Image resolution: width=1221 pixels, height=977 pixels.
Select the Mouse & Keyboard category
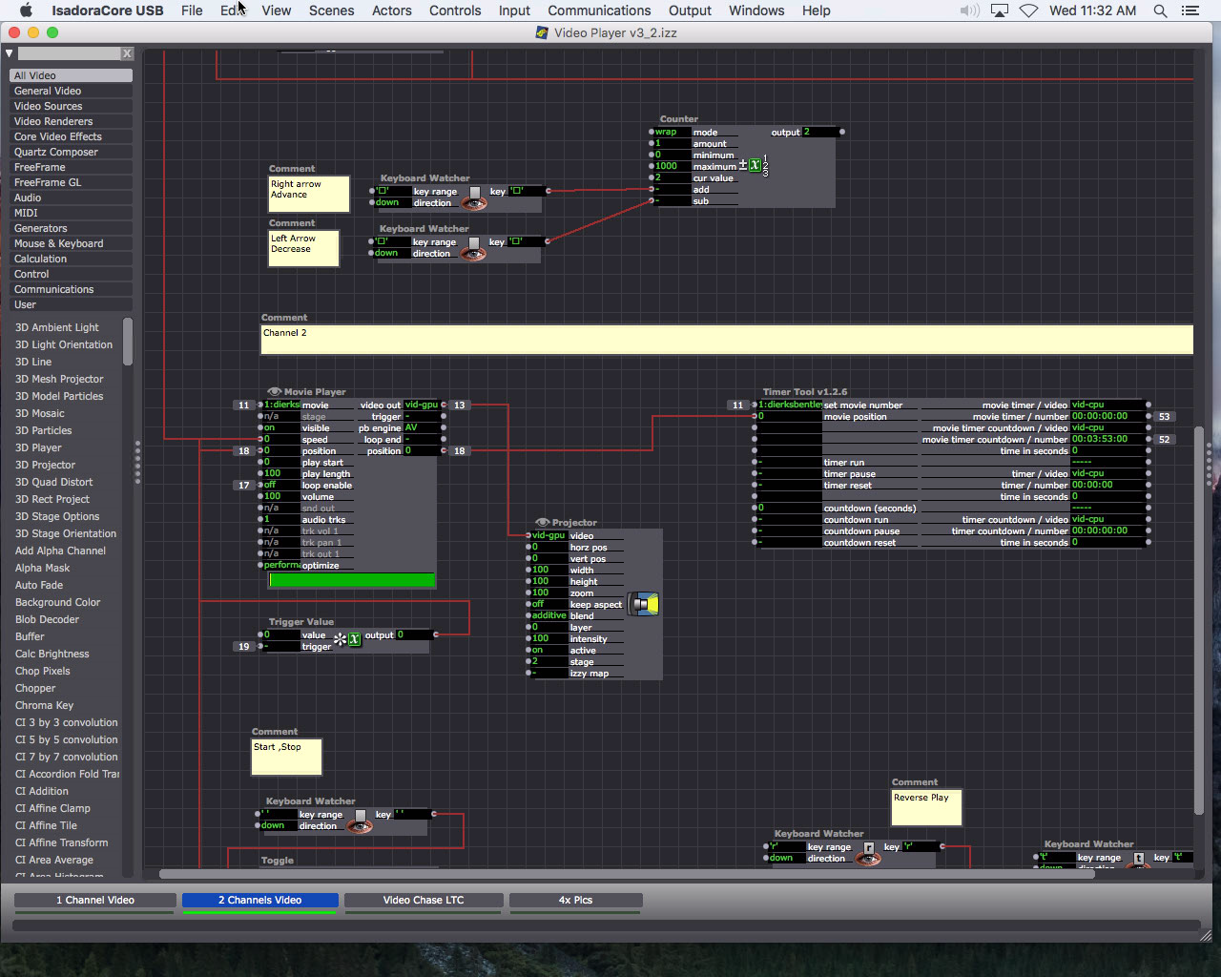[72, 243]
